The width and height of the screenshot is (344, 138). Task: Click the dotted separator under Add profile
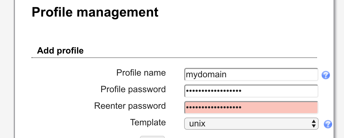[x=174, y=58]
